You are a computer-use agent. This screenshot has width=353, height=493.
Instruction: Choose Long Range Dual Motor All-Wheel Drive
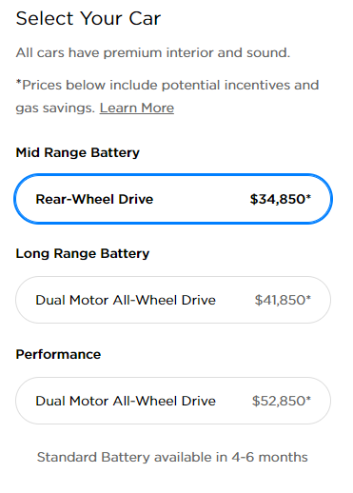[x=173, y=300]
